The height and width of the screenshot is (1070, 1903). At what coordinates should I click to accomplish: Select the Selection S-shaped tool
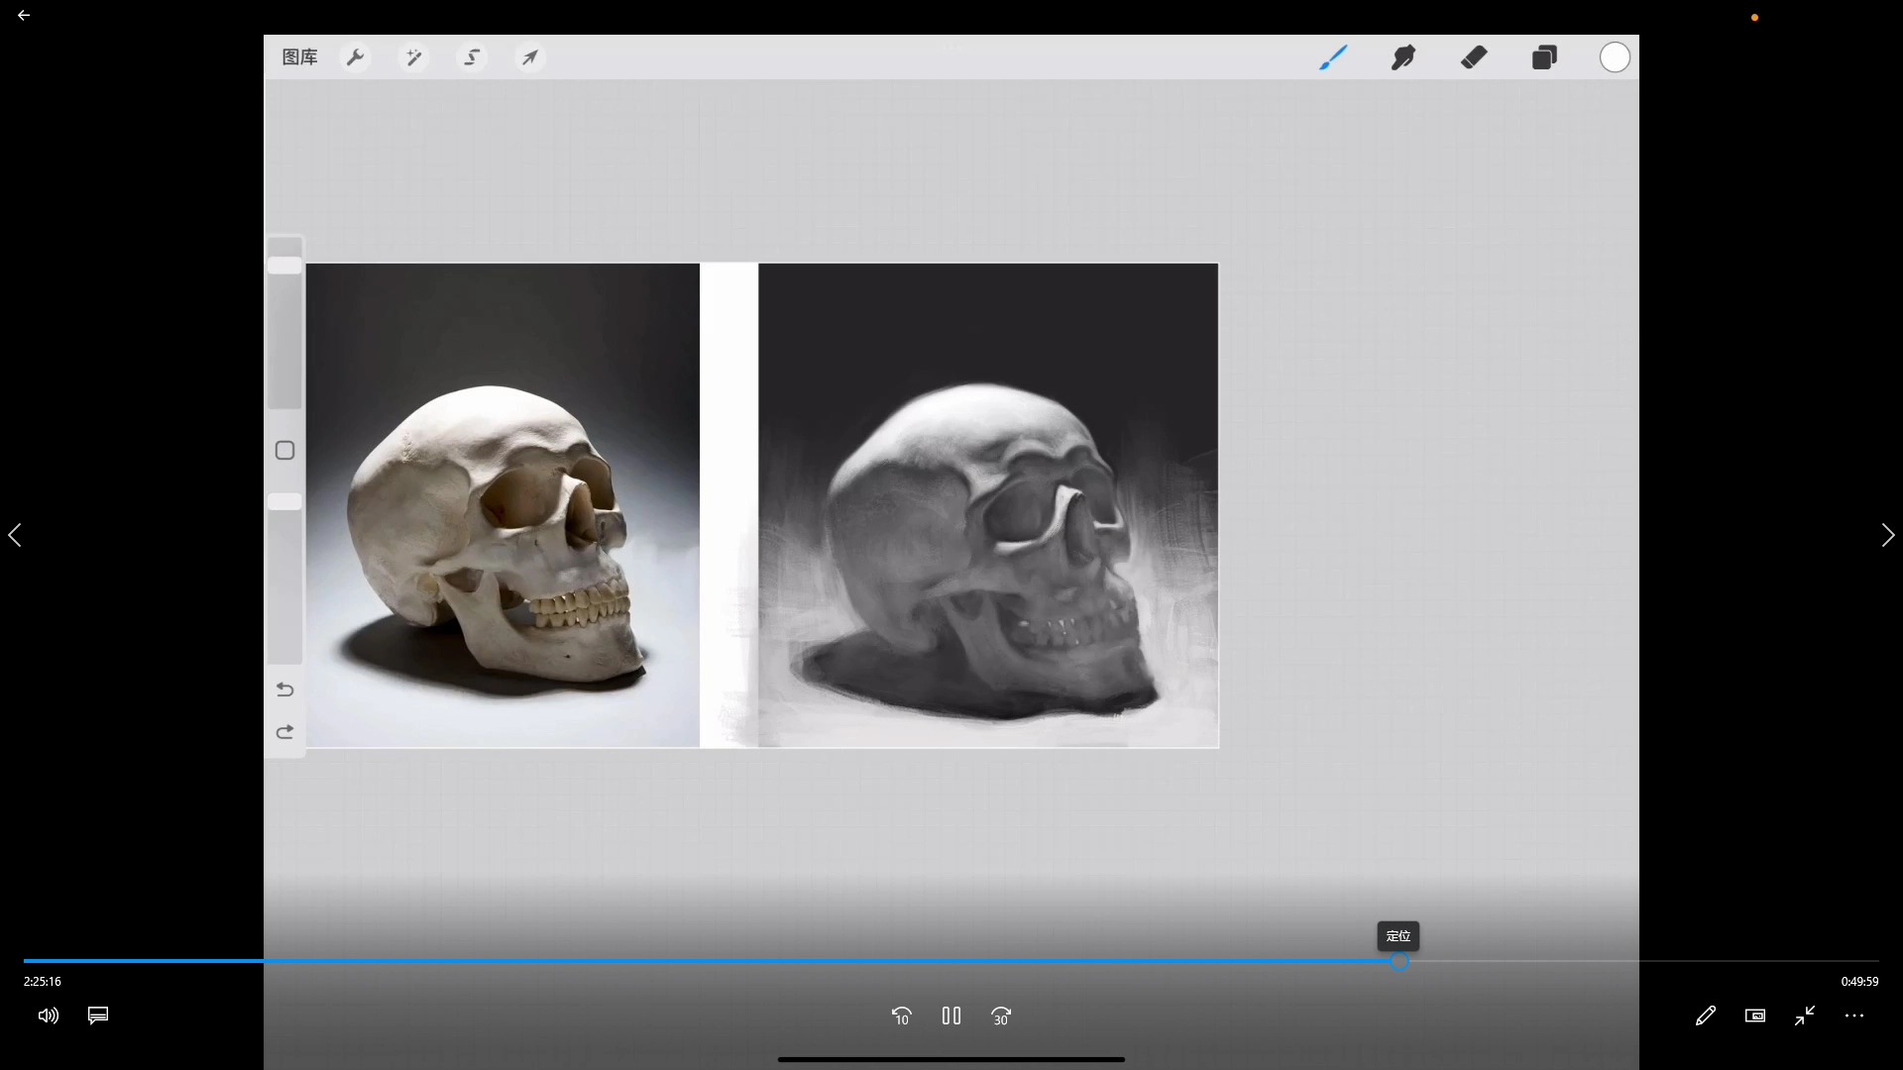click(x=472, y=57)
